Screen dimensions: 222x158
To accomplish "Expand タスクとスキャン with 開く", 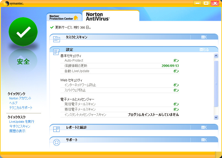I will click(x=204, y=37).
